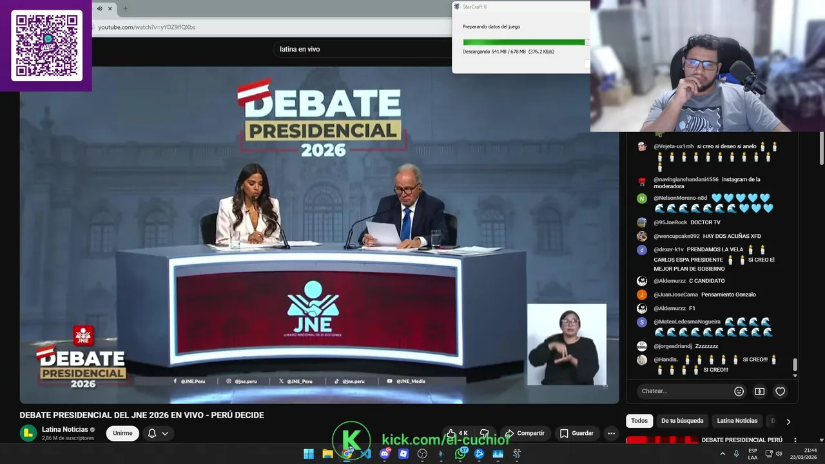Open the volume tray icon
This screenshot has height=464, width=825.
[779, 454]
